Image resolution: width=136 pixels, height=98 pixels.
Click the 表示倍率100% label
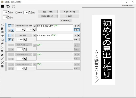point(127,6)
